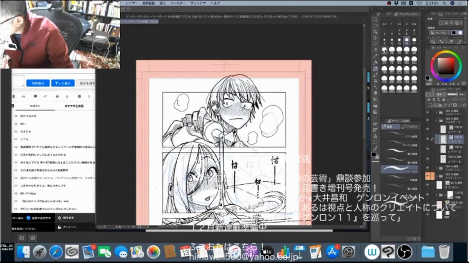Open the 選択範囲 menu

pyautogui.click(x=149, y=3)
